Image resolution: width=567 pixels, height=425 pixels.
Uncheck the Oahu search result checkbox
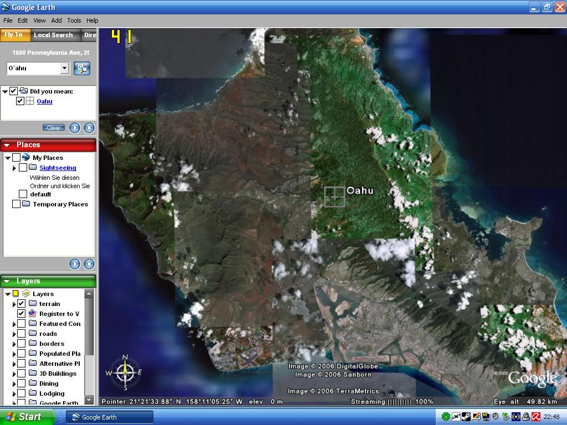tap(20, 101)
